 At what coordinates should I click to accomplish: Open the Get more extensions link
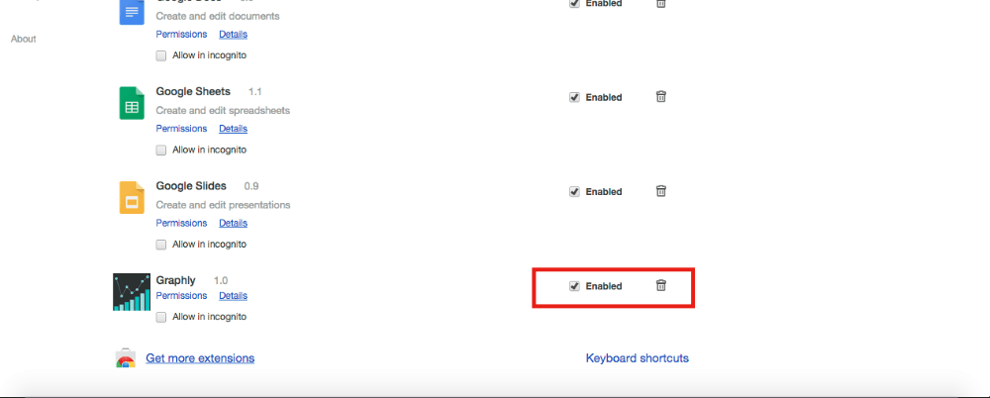pos(200,358)
